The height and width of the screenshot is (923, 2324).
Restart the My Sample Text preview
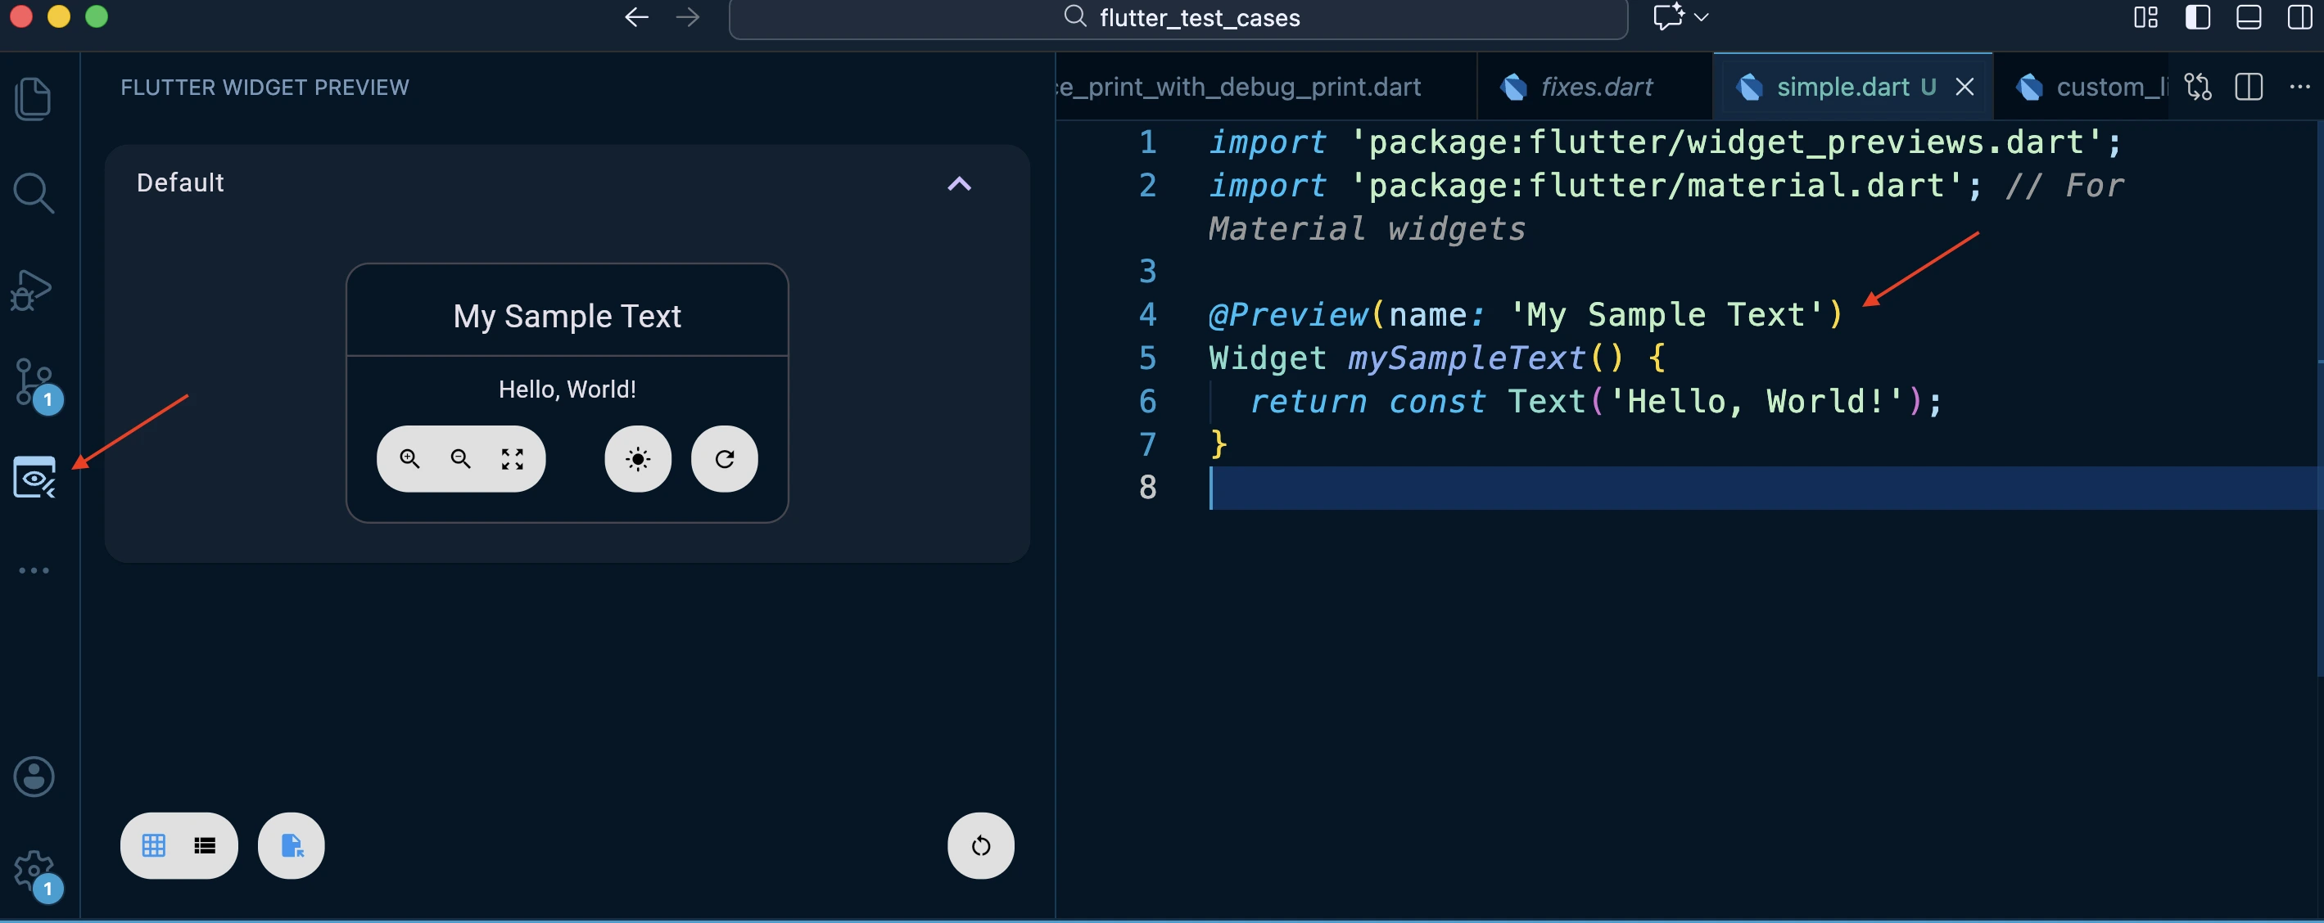(725, 459)
